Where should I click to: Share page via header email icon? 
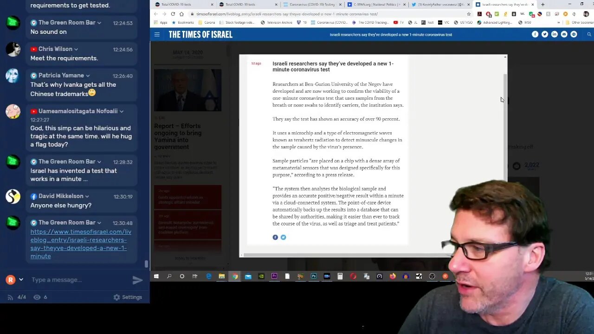coord(564,34)
